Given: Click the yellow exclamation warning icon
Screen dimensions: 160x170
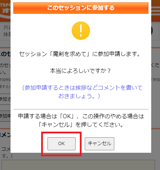Looking at the screenshot, I should point(81,31).
